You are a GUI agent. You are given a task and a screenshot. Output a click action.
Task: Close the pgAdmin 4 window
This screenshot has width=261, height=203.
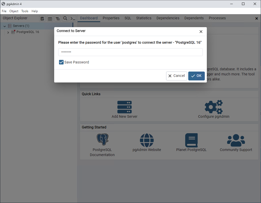point(255,4)
